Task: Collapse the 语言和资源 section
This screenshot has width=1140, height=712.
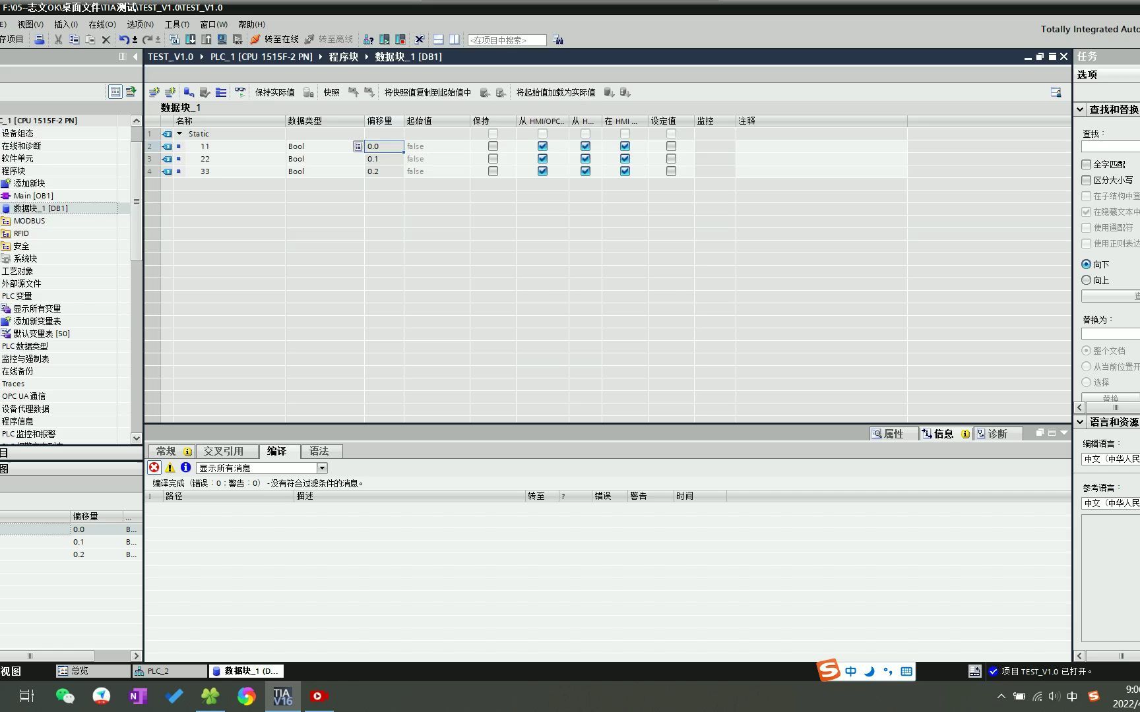Action: (x=1080, y=422)
